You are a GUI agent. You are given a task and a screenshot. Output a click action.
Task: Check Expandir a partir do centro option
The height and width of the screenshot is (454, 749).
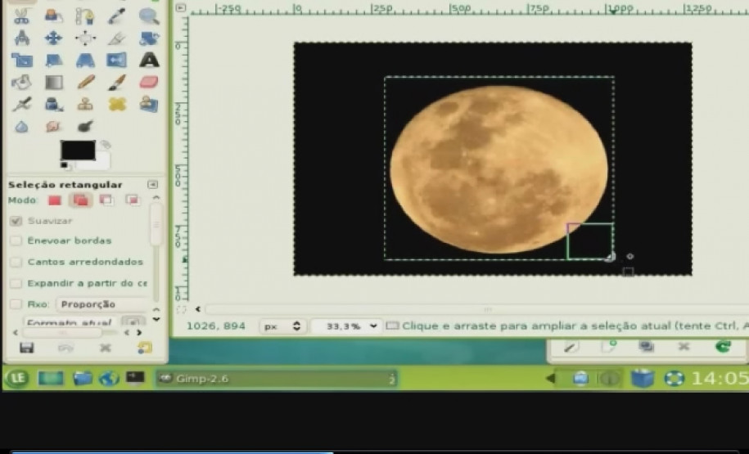(x=16, y=283)
